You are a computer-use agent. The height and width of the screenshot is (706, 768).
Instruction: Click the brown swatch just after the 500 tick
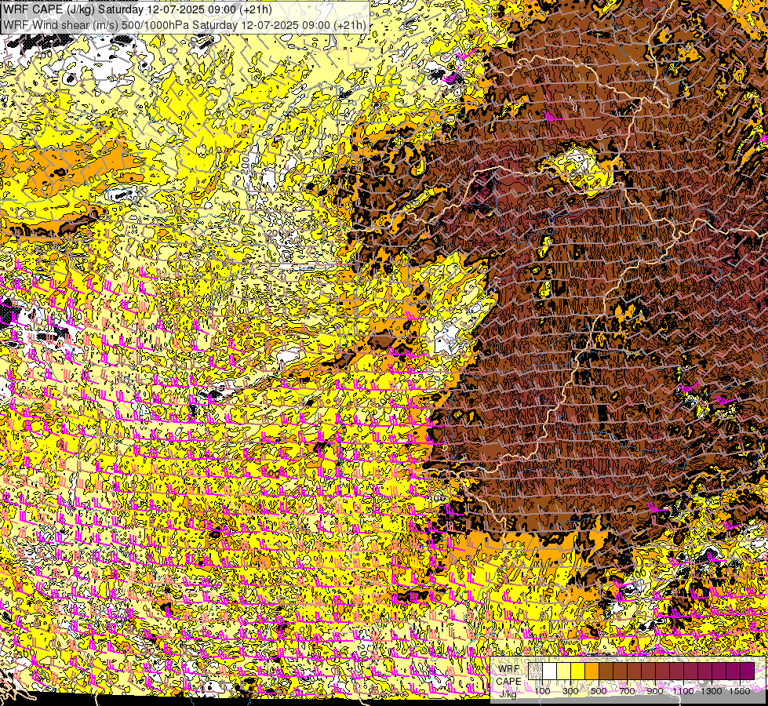click(606, 671)
